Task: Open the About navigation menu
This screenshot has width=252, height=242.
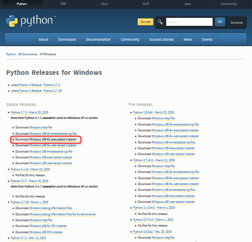Action: click(x=44, y=40)
